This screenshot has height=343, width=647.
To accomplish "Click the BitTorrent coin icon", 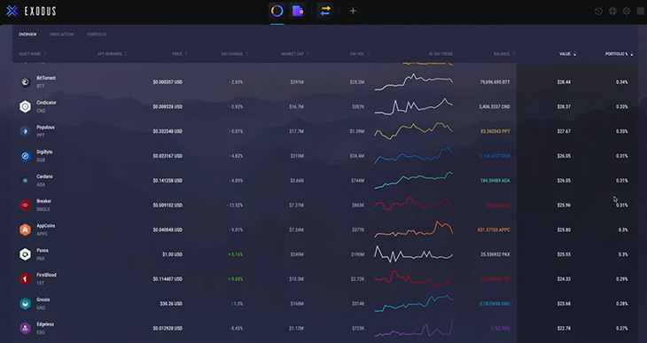I will click(25, 82).
